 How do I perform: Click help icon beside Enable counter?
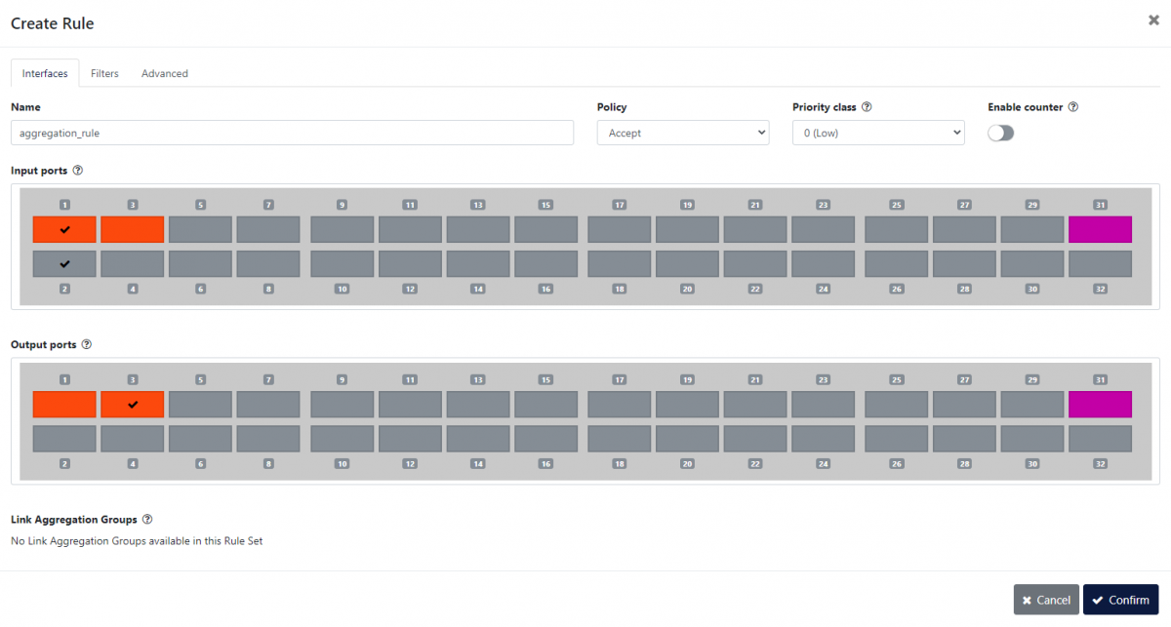1073,107
